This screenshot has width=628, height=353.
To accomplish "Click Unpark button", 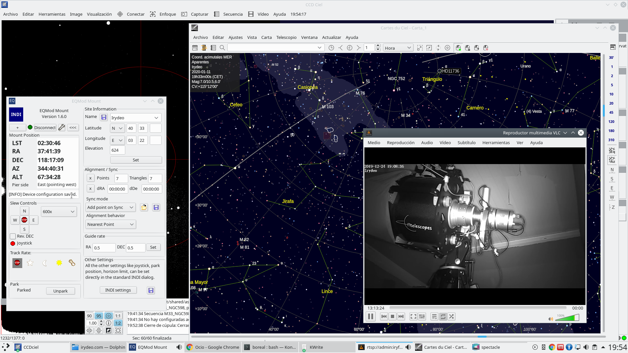I will [61, 291].
